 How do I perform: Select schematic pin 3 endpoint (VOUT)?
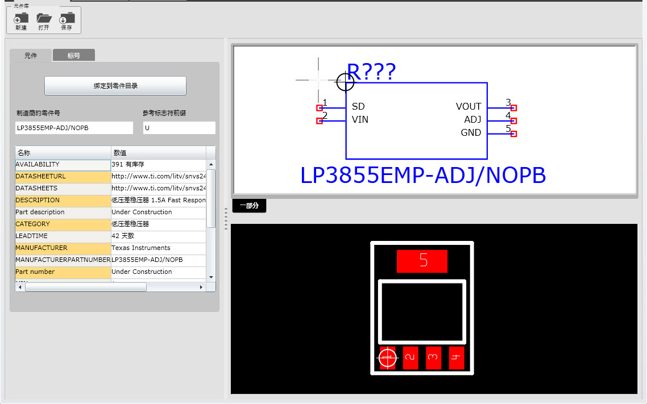click(x=514, y=108)
